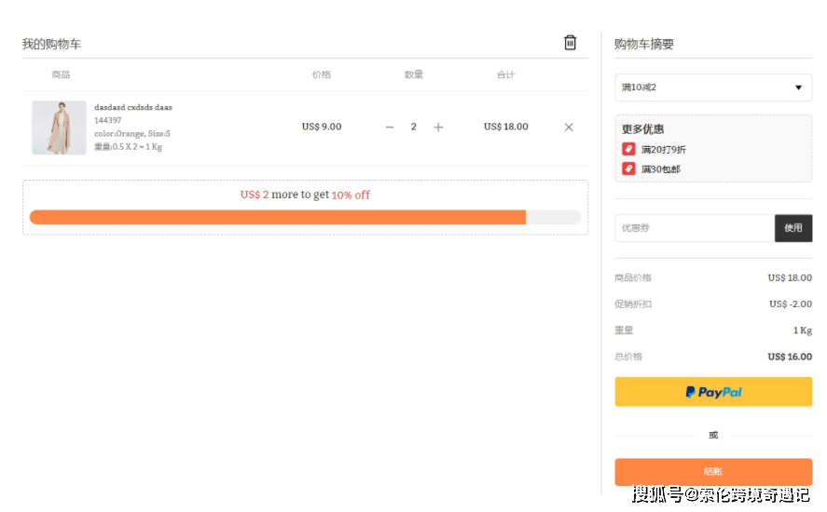Click the 满30包邮 coupon tag icon
Screen dimensions: 827x512
(628, 168)
